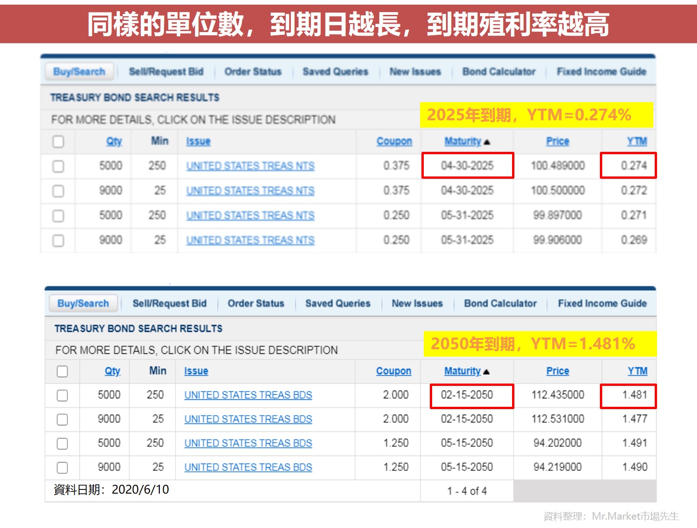Sort upper table by Qty column
Image resolution: width=697 pixels, height=528 pixels.
[114, 142]
